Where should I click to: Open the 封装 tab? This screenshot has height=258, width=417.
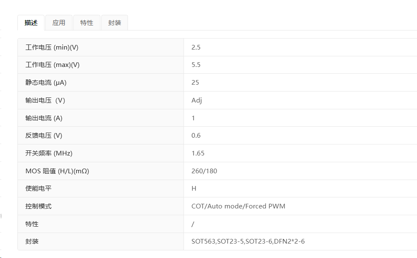[x=114, y=23]
